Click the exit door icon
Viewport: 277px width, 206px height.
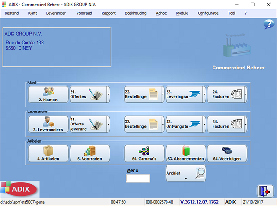[265, 191]
